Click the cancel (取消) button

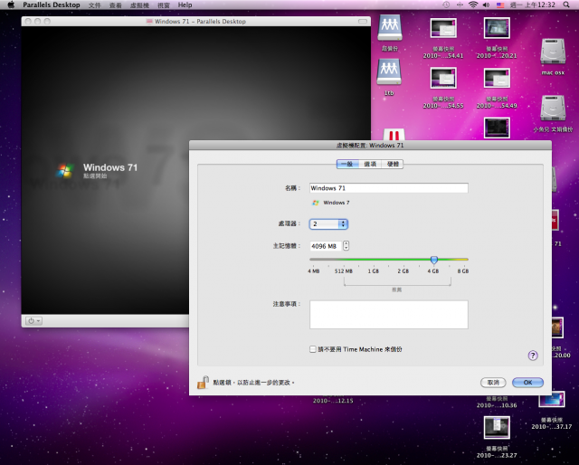point(493,383)
